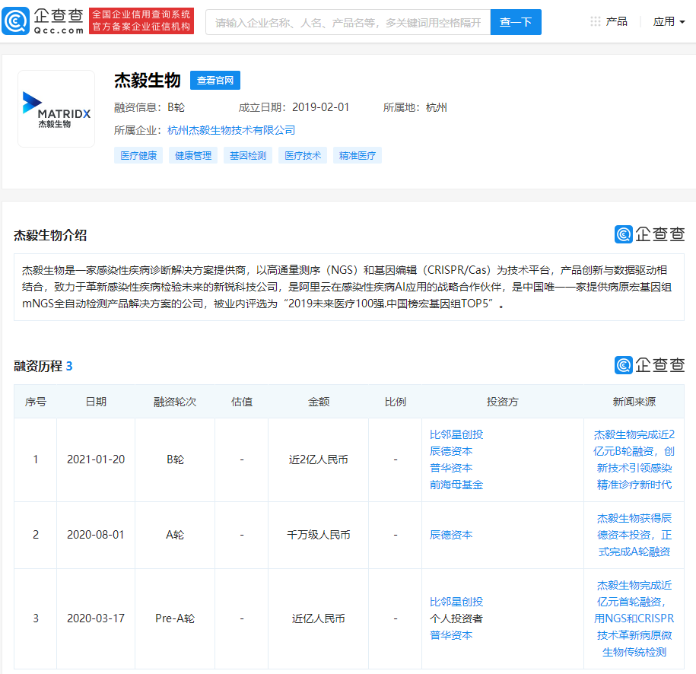The width and height of the screenshot is (696, 674).
Task: Open Pre-A轮 news source article link
Action: coord(634,618)
